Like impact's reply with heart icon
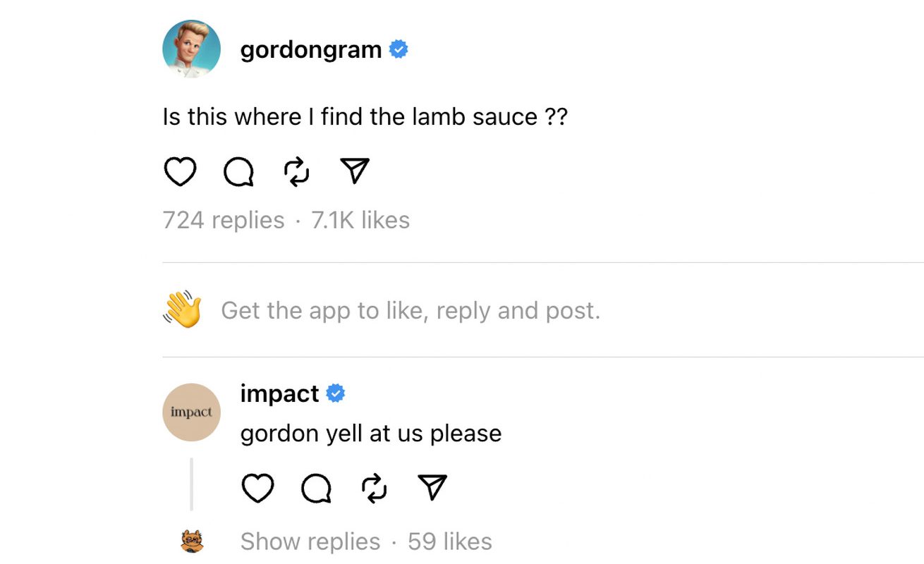The width and height of the screenshot is (924, 564). coord(257,488)
